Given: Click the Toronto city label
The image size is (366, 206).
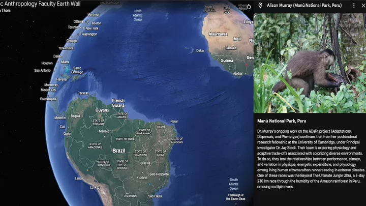Looking at the screenshot, I should click(73, 27).
